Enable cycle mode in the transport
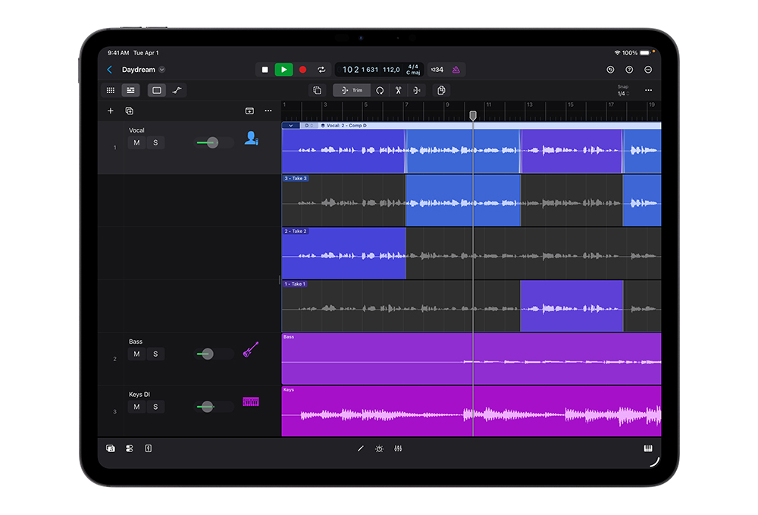The height and width of the screenshot is (515, 758). [321, 69]
